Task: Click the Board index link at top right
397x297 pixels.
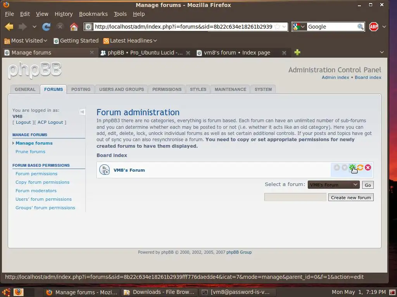Action: pos(368,77)
